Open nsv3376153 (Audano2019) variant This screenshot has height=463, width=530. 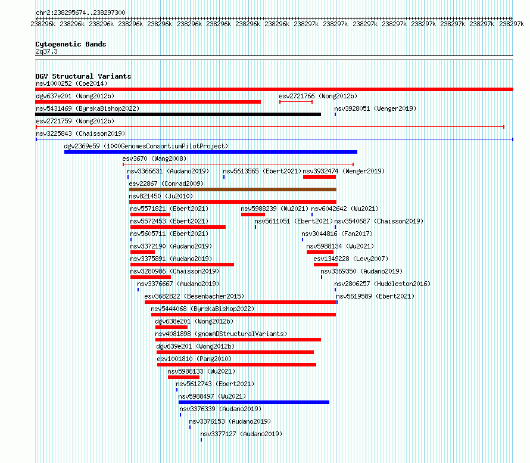[230, 421]
